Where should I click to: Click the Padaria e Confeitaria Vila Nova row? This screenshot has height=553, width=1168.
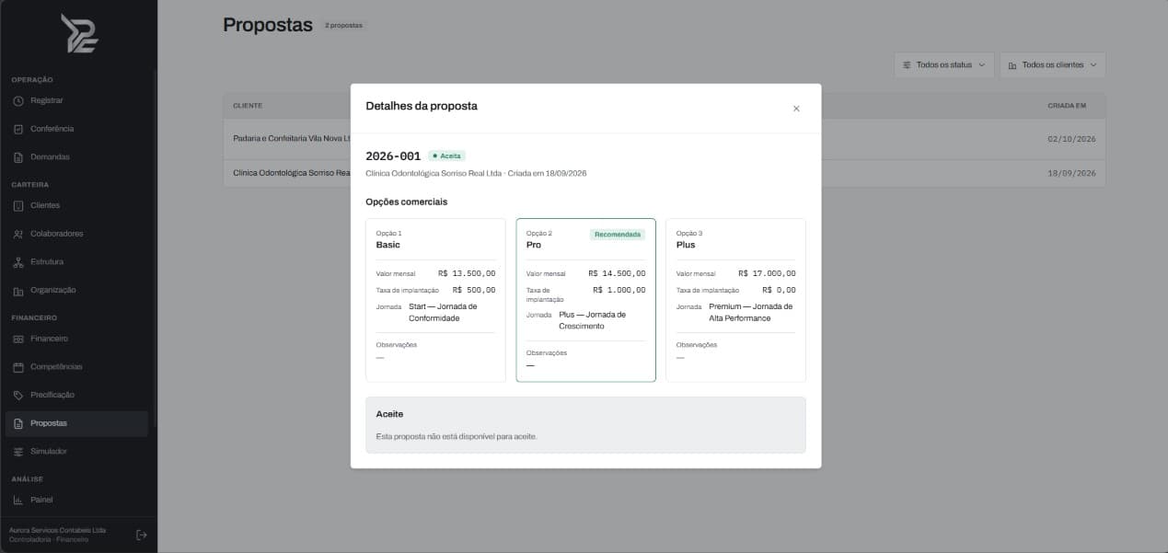664,139
